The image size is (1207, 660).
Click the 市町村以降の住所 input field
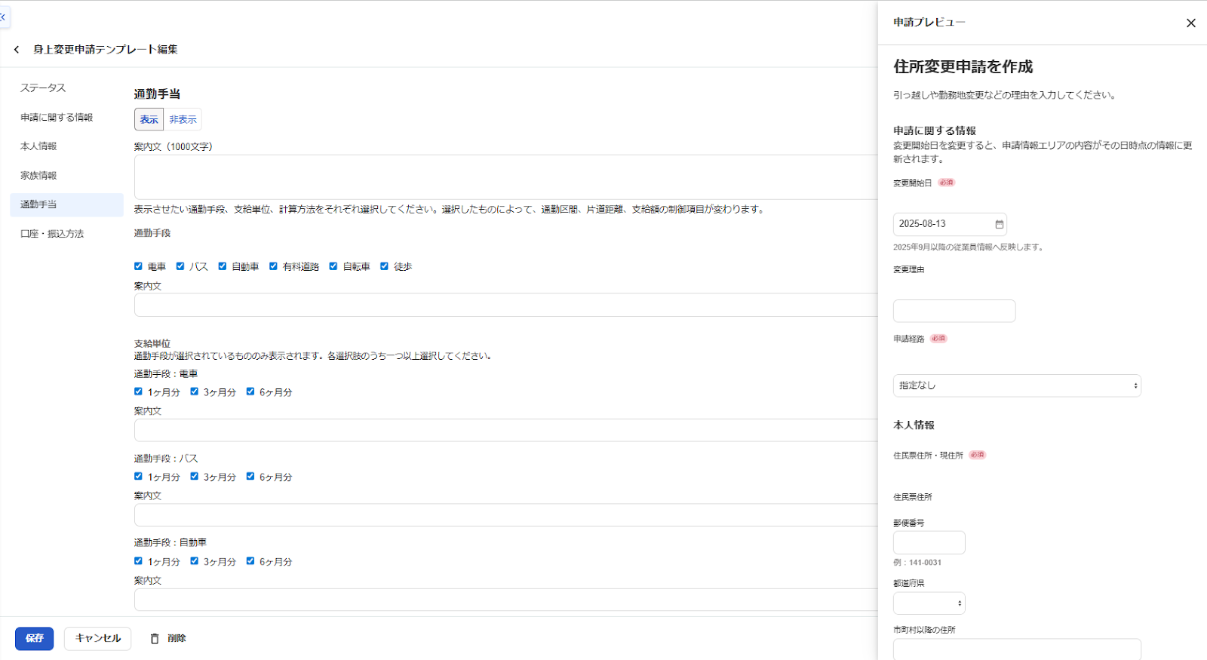1017,649
